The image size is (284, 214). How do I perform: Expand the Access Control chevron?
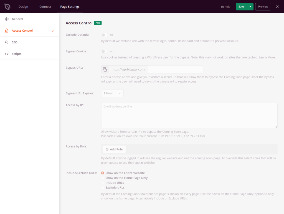(53, 31)
